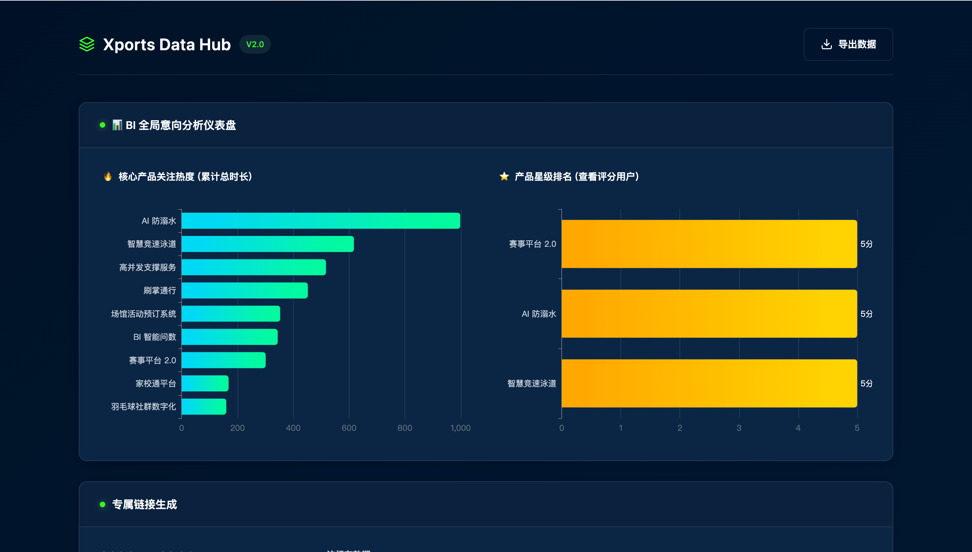Click 赛事平台 2.0 yellow rating bar

[709, 244]
